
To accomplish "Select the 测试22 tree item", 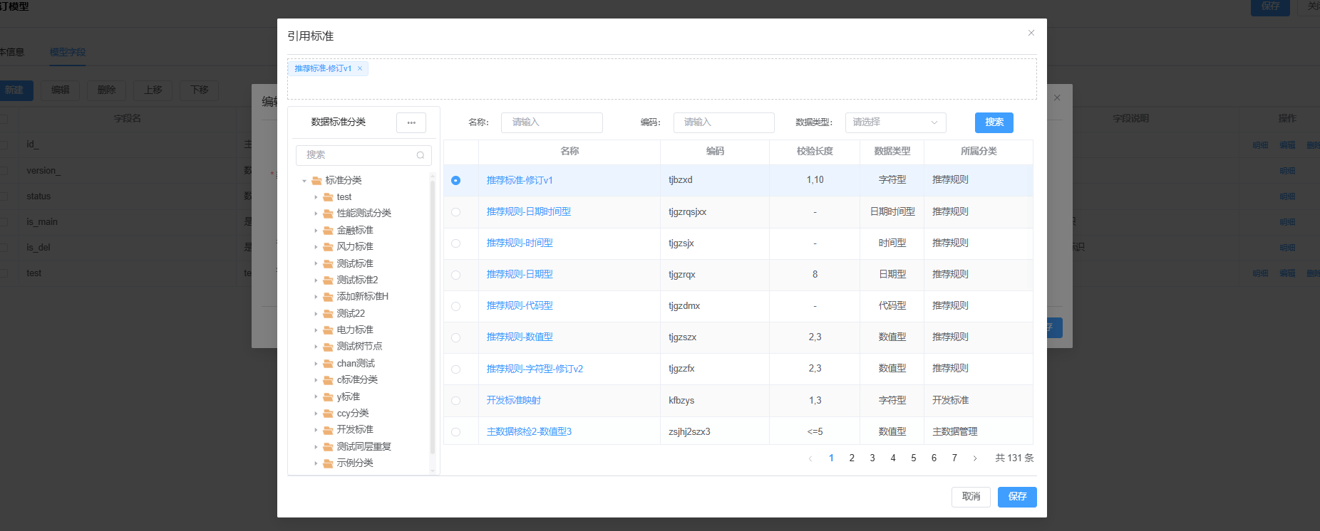I will (351, 313).
